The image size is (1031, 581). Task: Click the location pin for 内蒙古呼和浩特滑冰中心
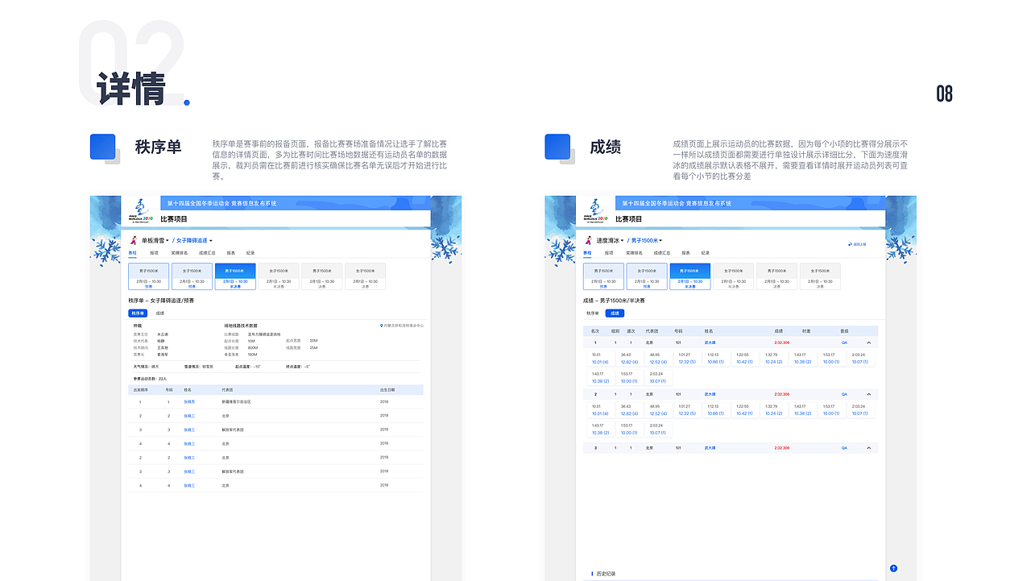381,326
